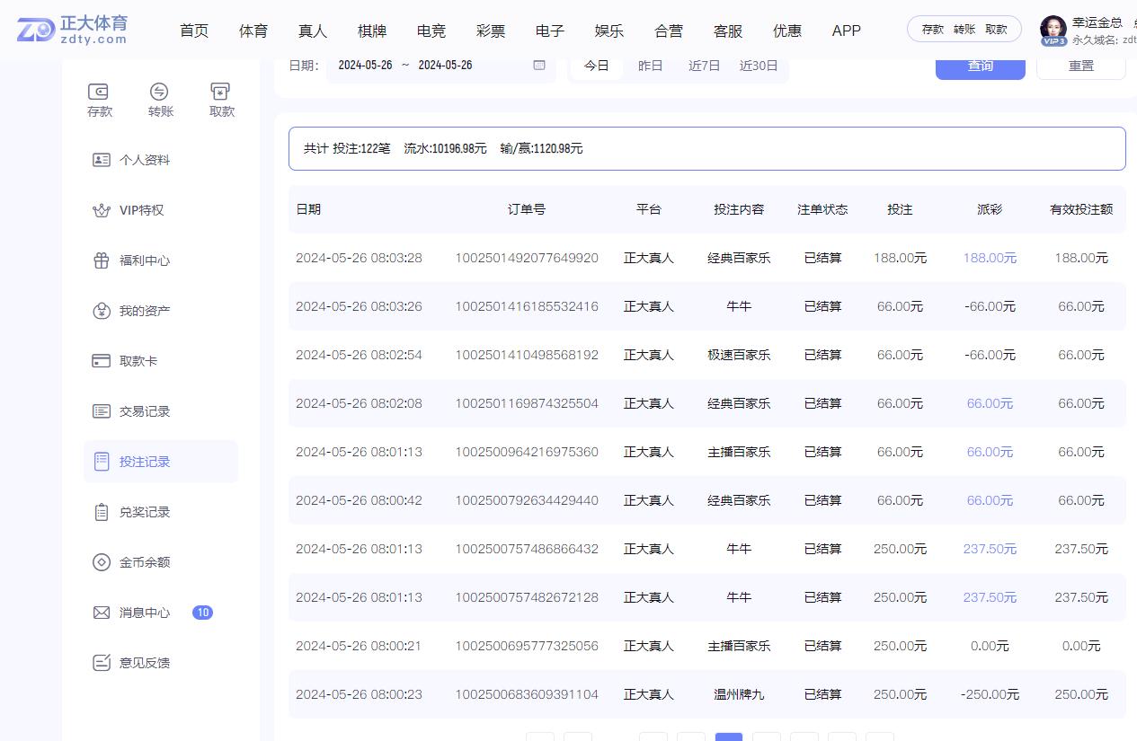Open 福利中心 gift icon entry
The width and height of the screenshot is (1137, 741).
(102, 260)
